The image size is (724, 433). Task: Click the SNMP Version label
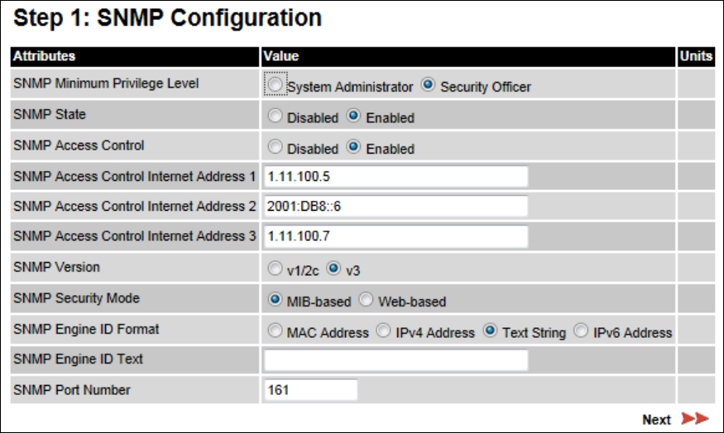(57, 267)
